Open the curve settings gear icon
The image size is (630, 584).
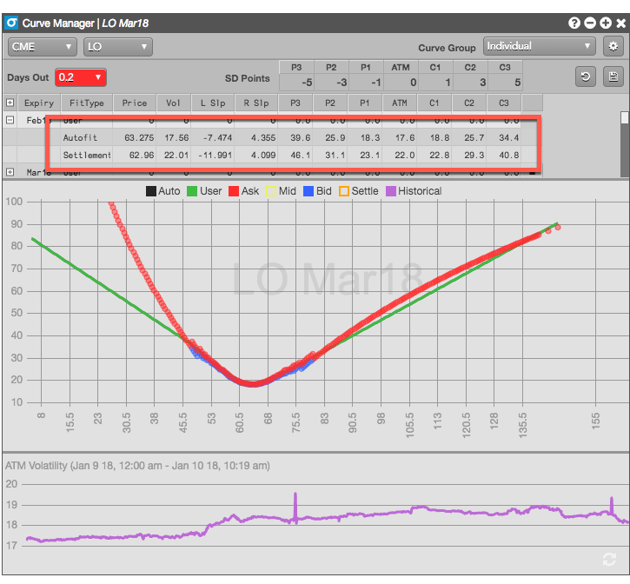[x=613, y=46]
